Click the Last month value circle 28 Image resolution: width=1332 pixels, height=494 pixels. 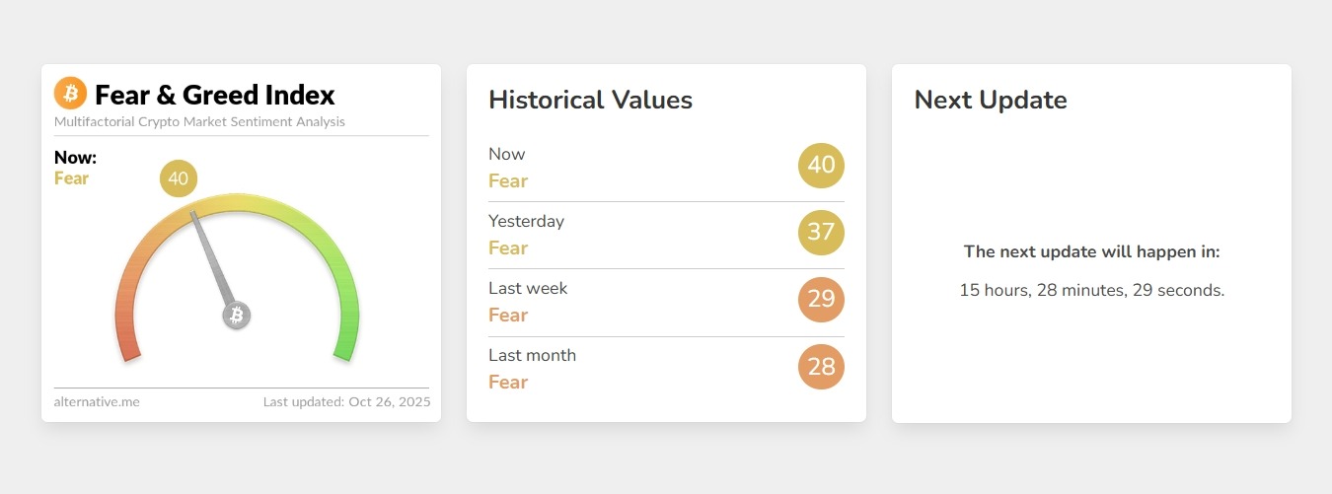821,367
